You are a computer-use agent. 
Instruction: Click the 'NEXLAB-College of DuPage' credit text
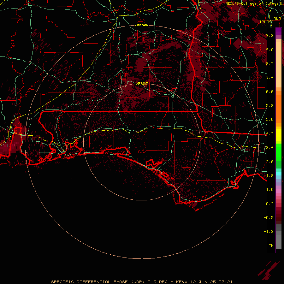252,3
